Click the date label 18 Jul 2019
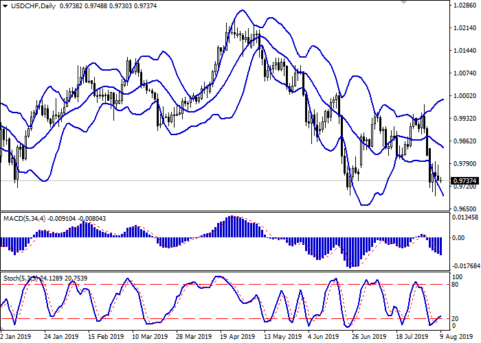The height and width of the screenshot is (343, 481). point(412,337)
